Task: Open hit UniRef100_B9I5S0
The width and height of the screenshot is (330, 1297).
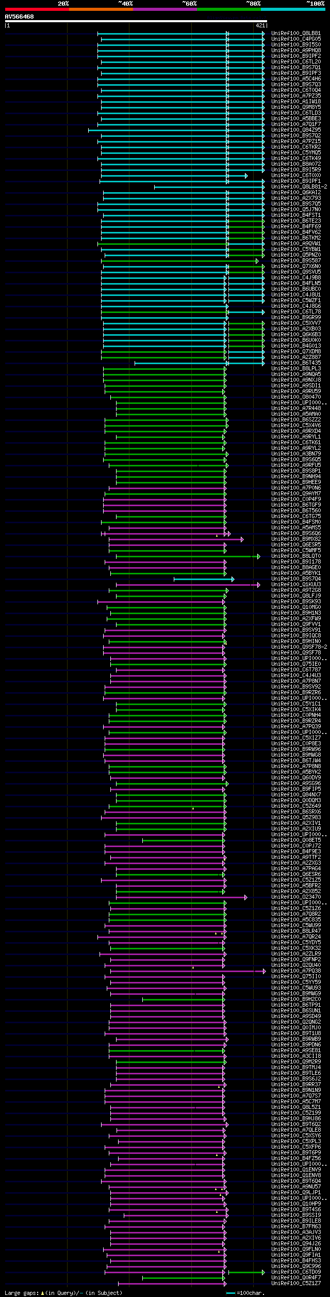Action: (x=296, y=44)
